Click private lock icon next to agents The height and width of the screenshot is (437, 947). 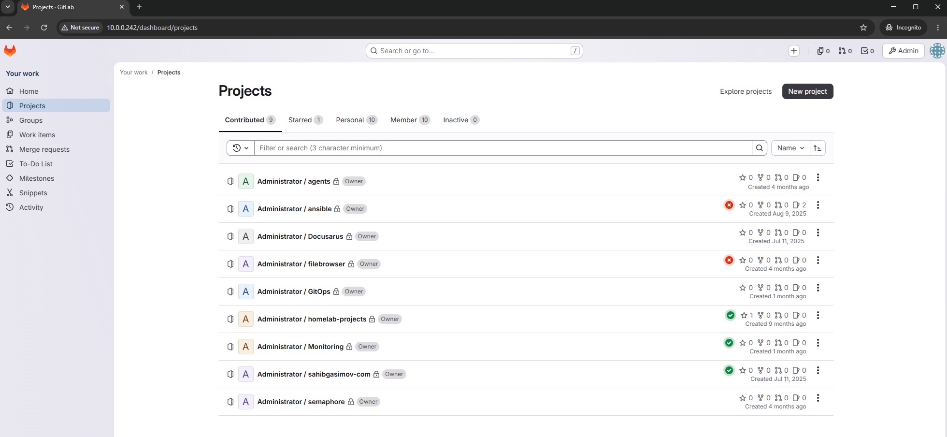336,181
